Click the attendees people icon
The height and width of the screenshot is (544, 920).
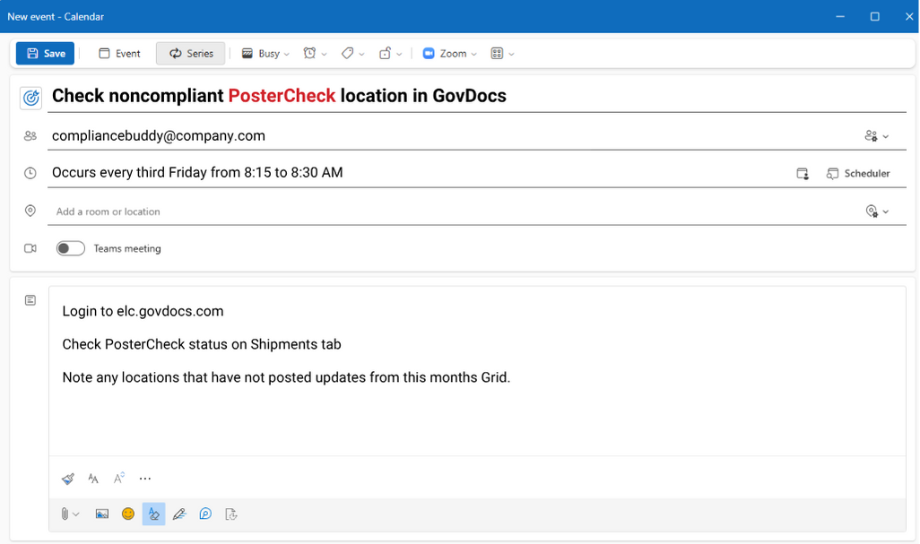tap(30, 136)
